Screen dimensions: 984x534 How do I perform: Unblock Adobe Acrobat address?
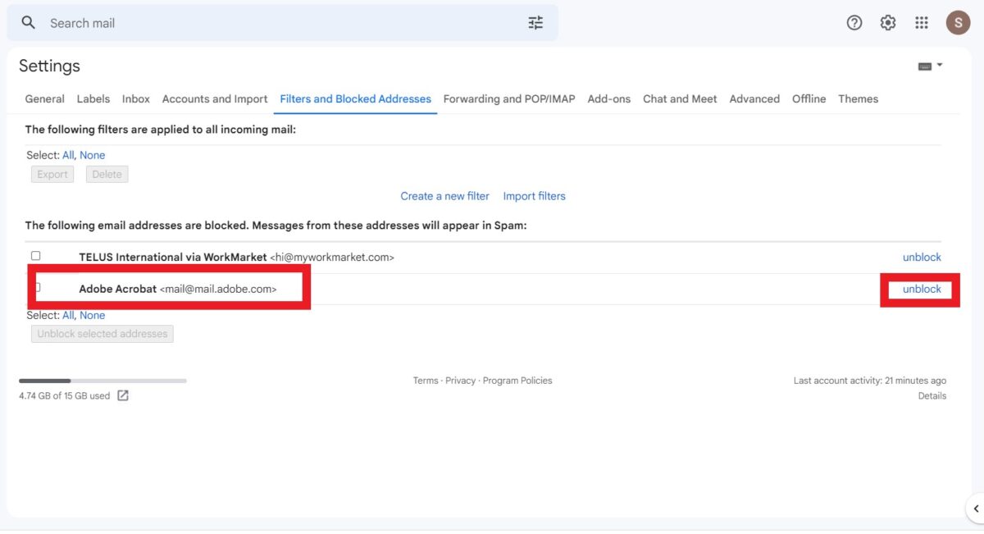tap(922, 289)
